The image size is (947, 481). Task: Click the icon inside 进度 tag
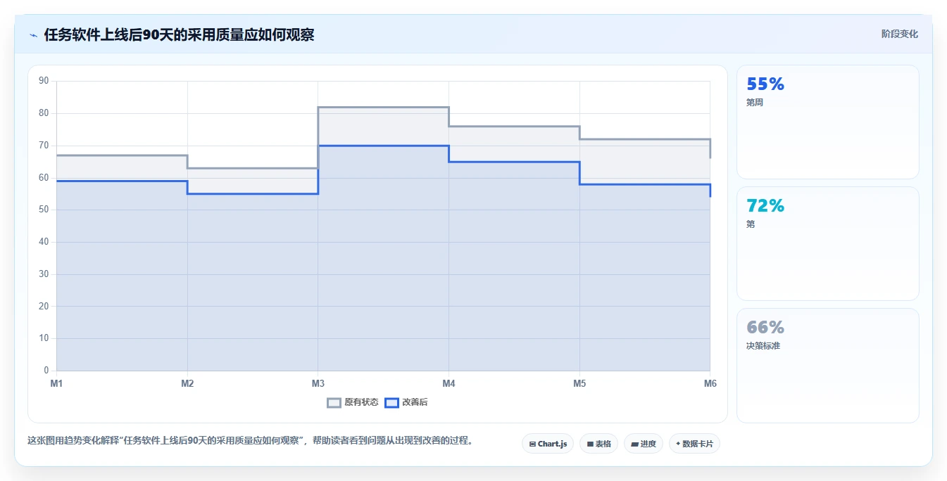tap(634, 444)
